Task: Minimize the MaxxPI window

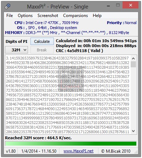Action: pos(108,6)
